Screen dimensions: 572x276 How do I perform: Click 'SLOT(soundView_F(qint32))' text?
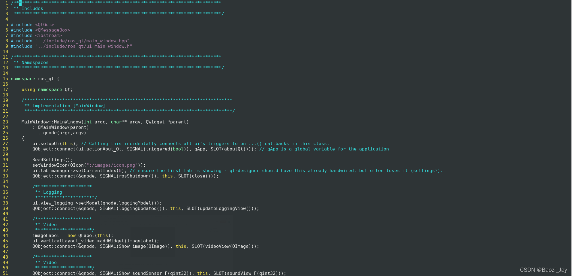click(x=248, y=273)
